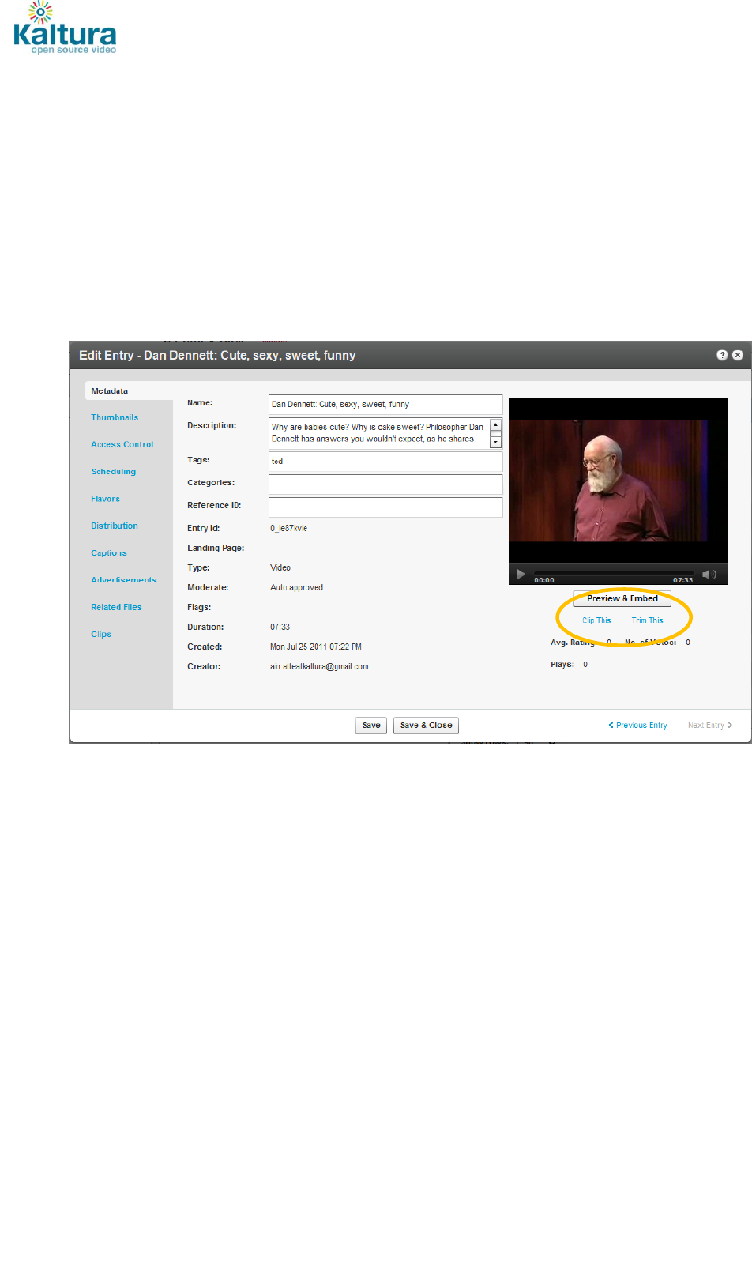
Task: Open the Distribution tab
Action: point(115,526)
